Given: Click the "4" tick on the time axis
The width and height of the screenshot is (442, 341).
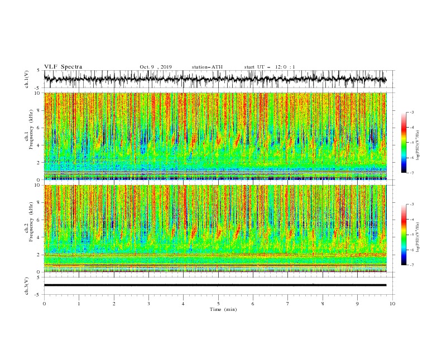Looking at the screenshot, I should pos(183,304).
